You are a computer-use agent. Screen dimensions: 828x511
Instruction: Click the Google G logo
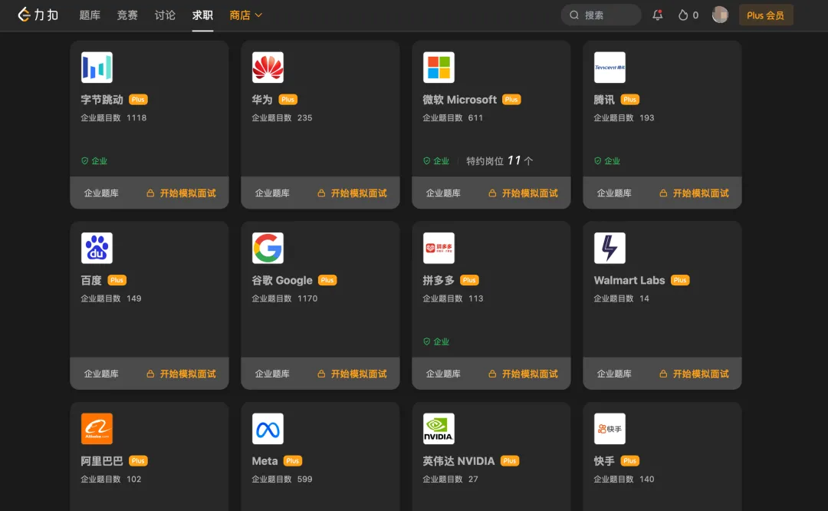[268, 248]
